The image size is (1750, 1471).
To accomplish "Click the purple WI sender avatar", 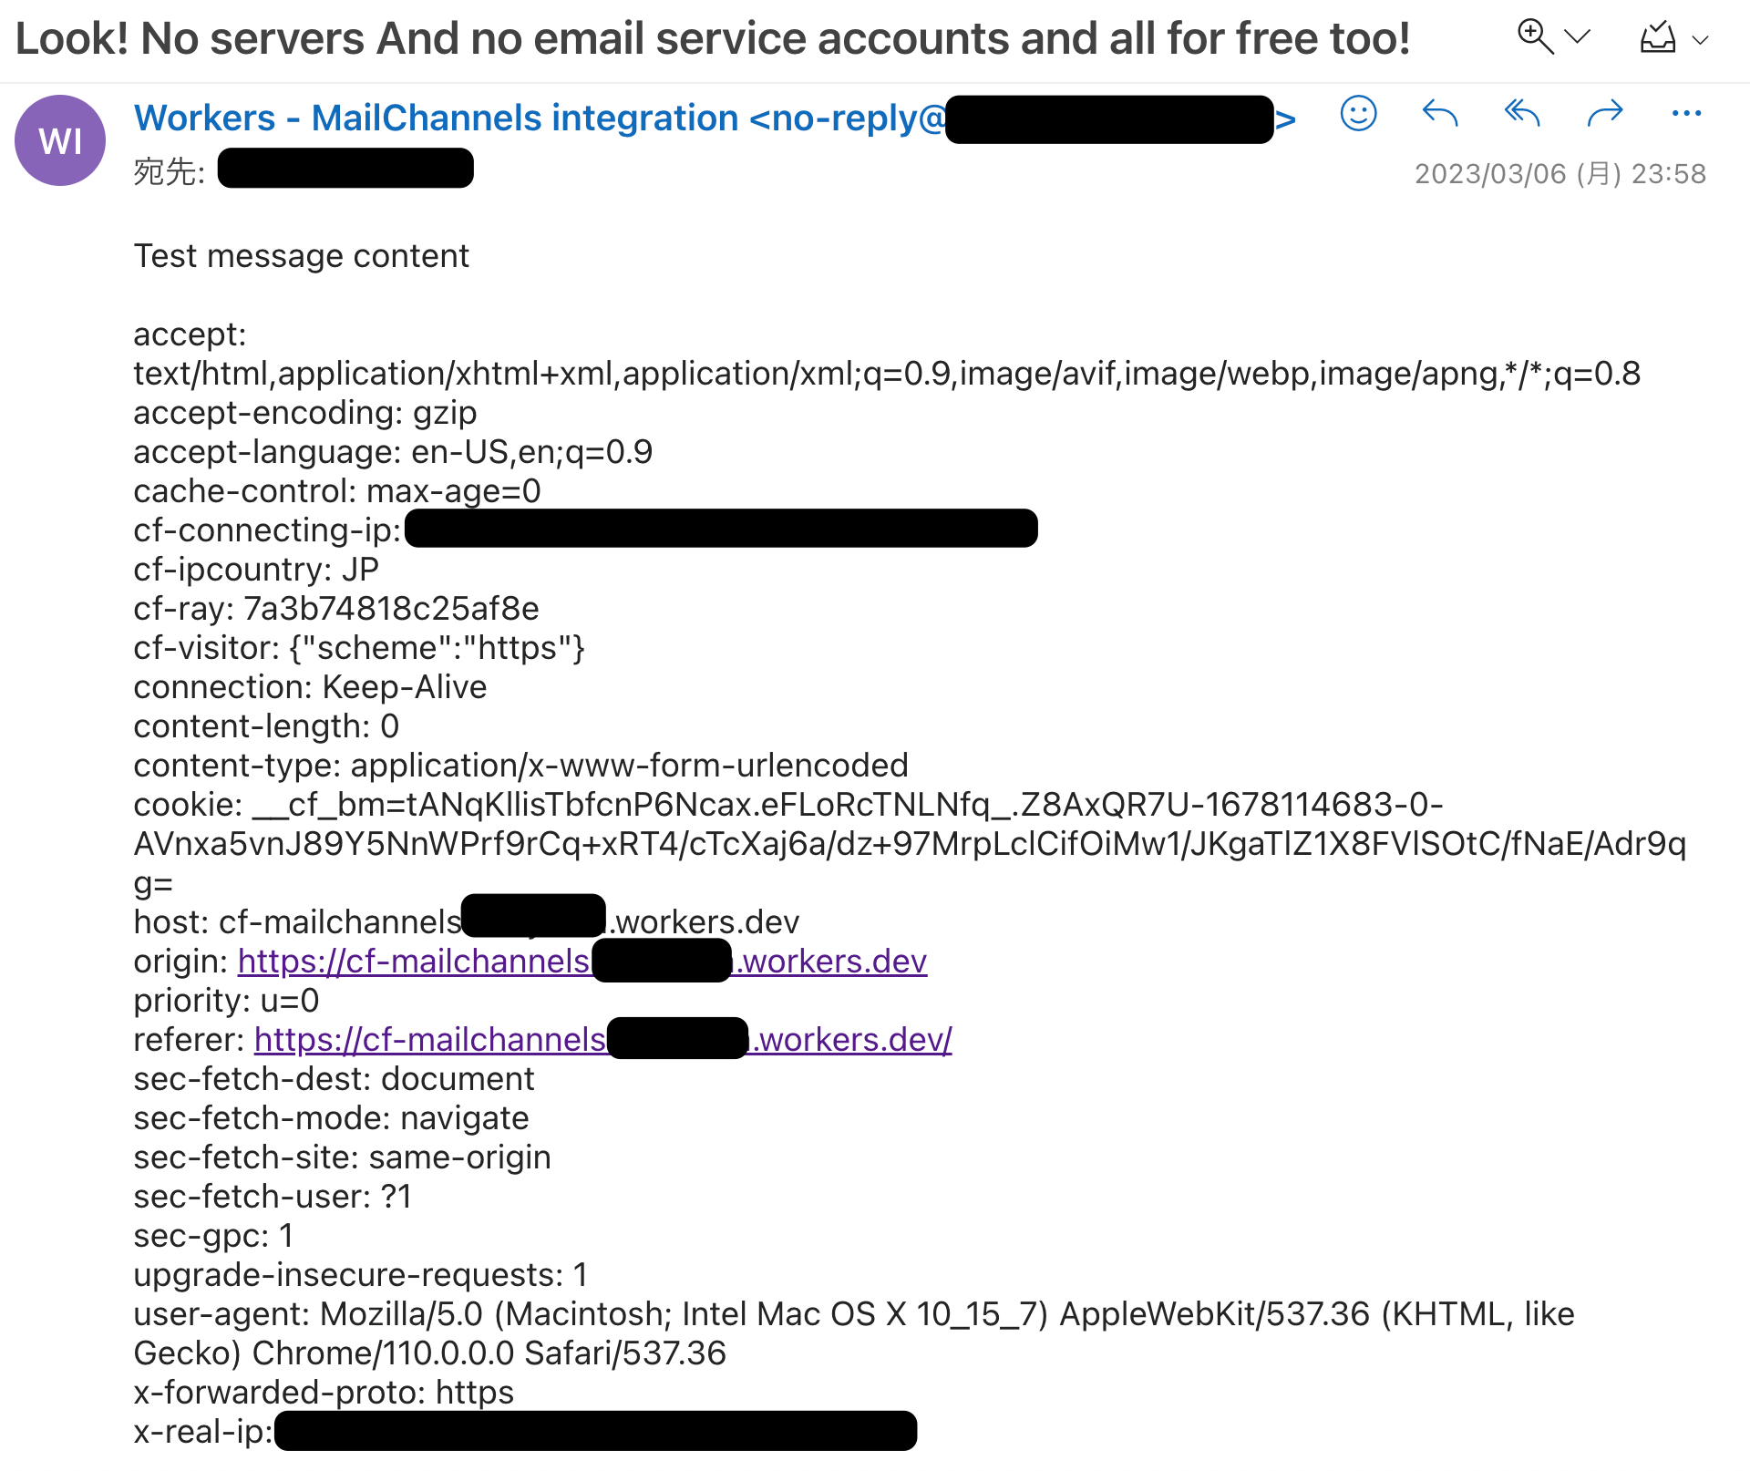I will [59, 139].
